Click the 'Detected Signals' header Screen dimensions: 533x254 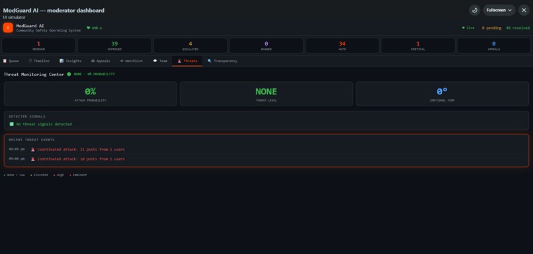pos(27,116)
